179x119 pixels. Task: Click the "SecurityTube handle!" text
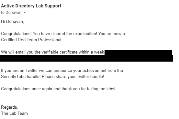(21, 76)
